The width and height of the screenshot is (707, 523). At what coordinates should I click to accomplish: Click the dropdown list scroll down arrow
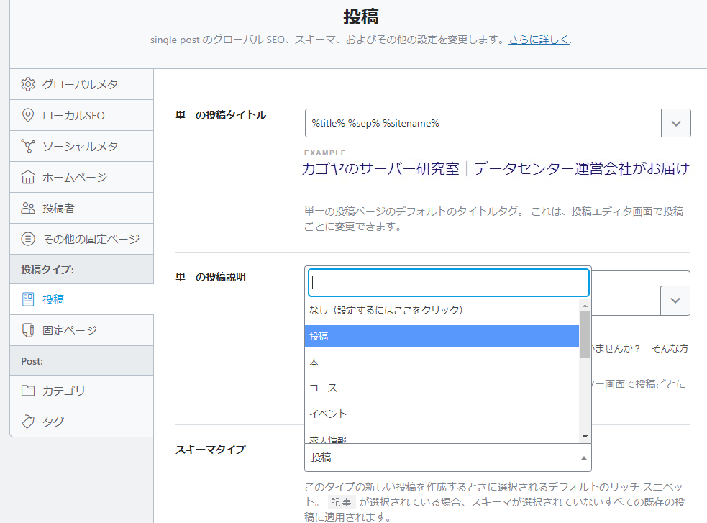(585, 437)
